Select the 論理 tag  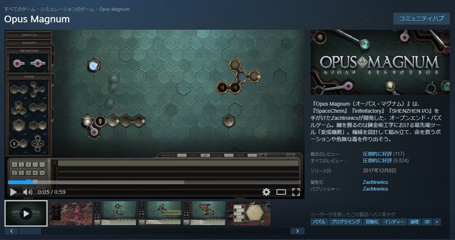coord(414,222)
